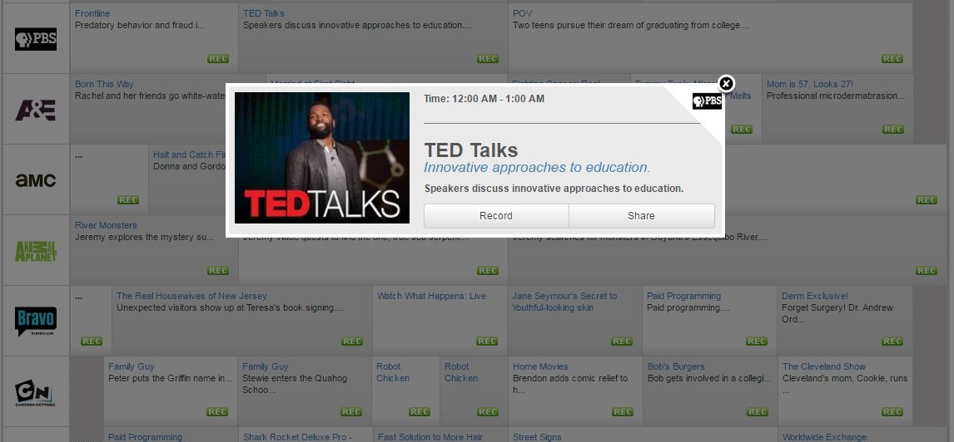Click the PBS logo in popup corner
This screenshot has width=954, height=442.
click(x=707, y=101)
